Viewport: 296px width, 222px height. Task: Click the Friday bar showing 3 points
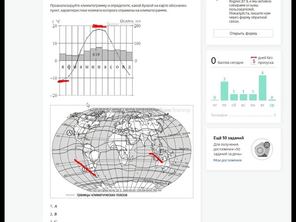(224, 91)
